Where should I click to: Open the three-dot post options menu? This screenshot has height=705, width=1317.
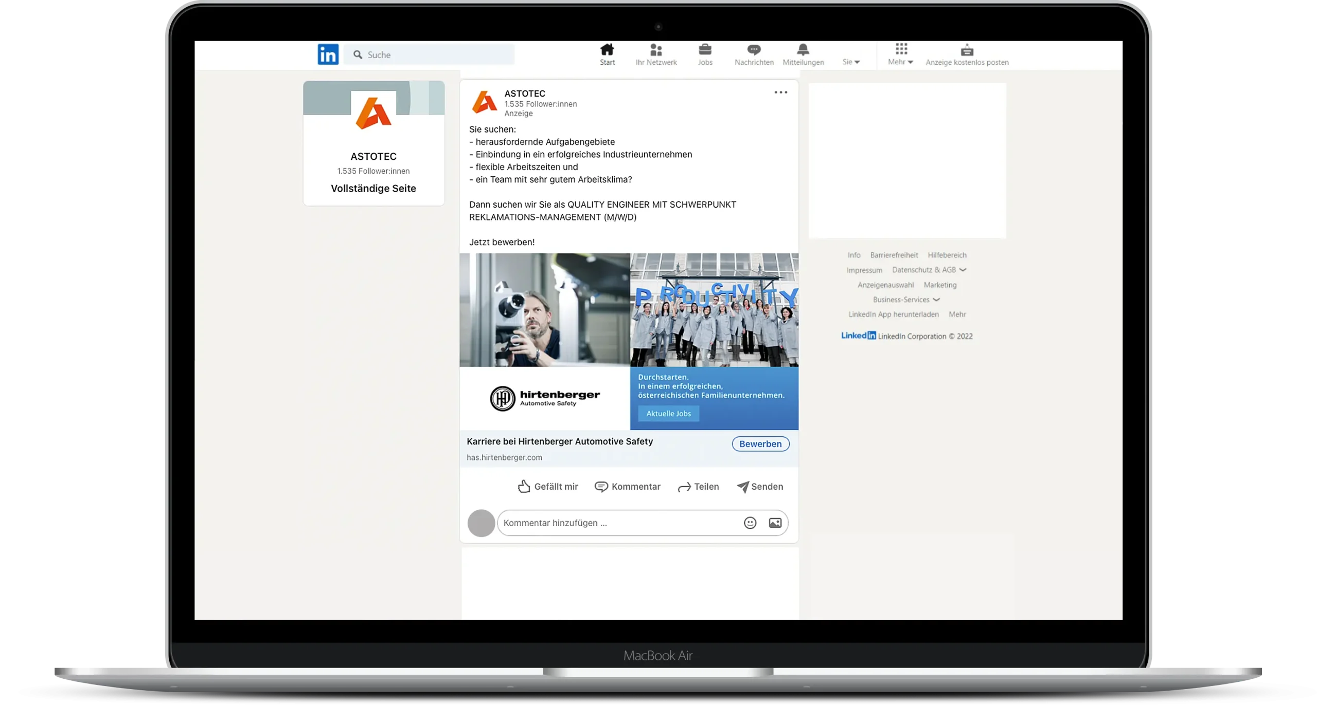click(x=780, y=92)
